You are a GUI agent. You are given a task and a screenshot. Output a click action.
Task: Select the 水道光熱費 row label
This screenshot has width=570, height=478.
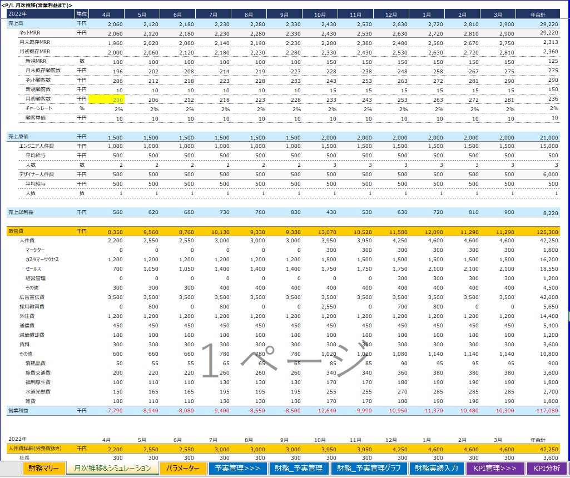[x=38, y=391]
